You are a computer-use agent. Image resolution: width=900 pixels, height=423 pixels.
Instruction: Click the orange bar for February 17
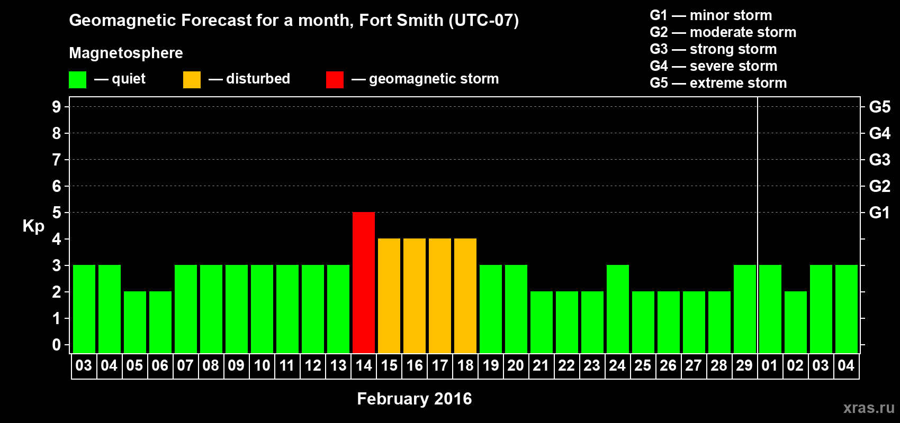click(440, 296)
